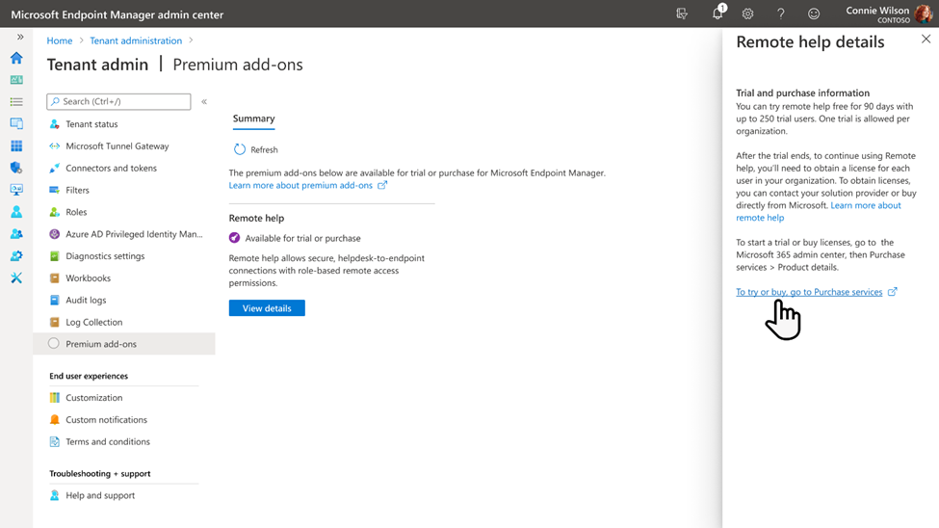Open Filters menu item
Image resolution: width=939 pixels, height=528 pixels.
[x=77, y=190]
